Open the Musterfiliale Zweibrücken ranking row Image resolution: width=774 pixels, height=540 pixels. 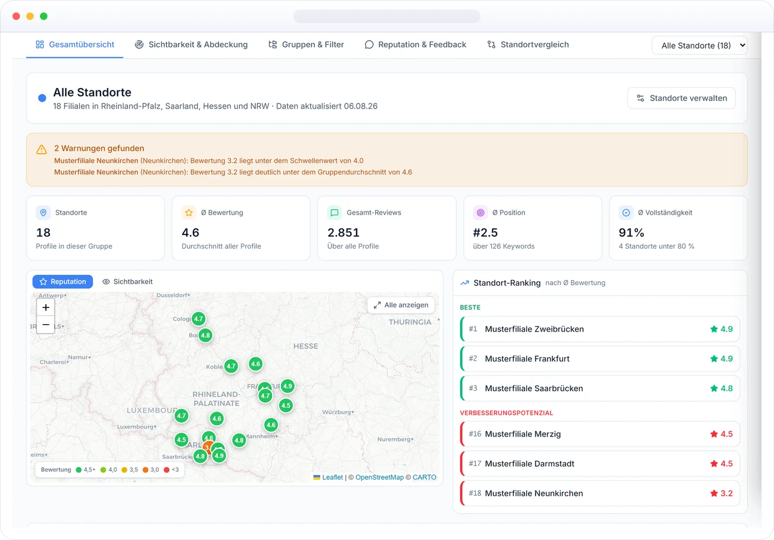(600, 329)
